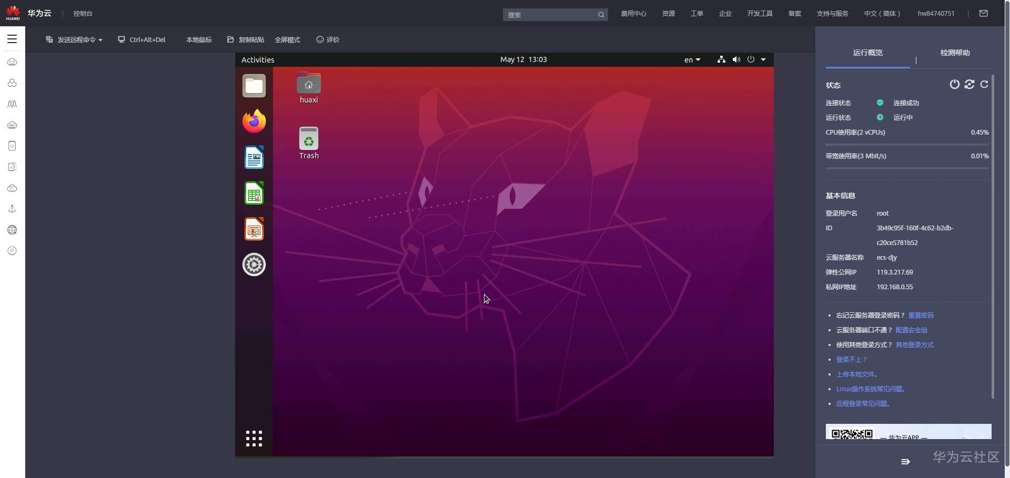
Task: Open the hamburger menu in the left sidebar
Action: click(x=12, y=39)
